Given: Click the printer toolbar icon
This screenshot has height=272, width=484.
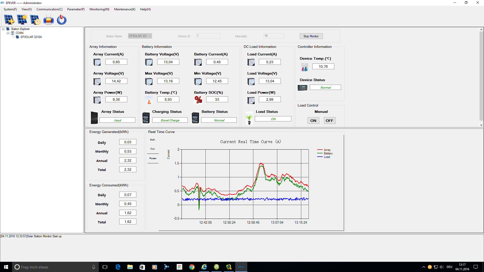Looking at the screenshot, I should pyautogui.click(x=48, y=20).
